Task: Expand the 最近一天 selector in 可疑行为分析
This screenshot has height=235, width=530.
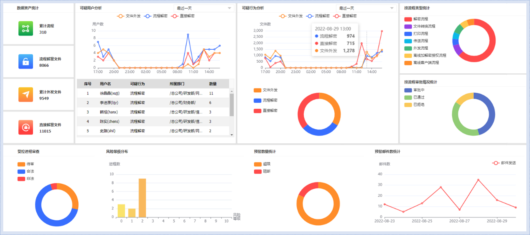Action: click(x=366, y=8)
